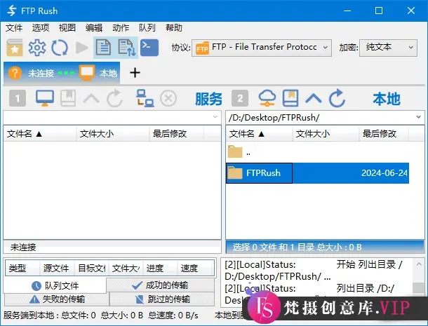The width and height of the screenshot is (428, 326).
Task: Select the 未连接 session tab
Action: 62,73
